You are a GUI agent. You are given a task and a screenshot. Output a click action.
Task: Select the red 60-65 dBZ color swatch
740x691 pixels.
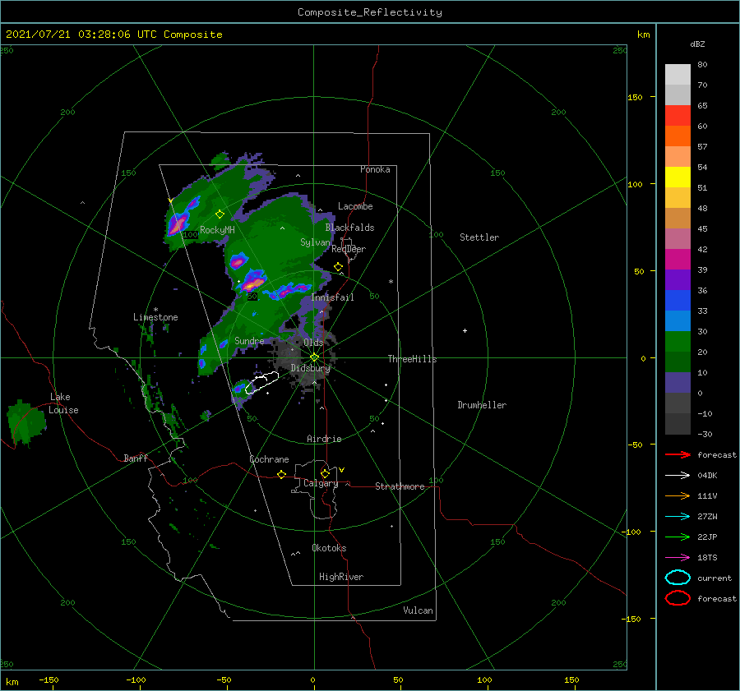pyautogui.click(x=678, y=116)
